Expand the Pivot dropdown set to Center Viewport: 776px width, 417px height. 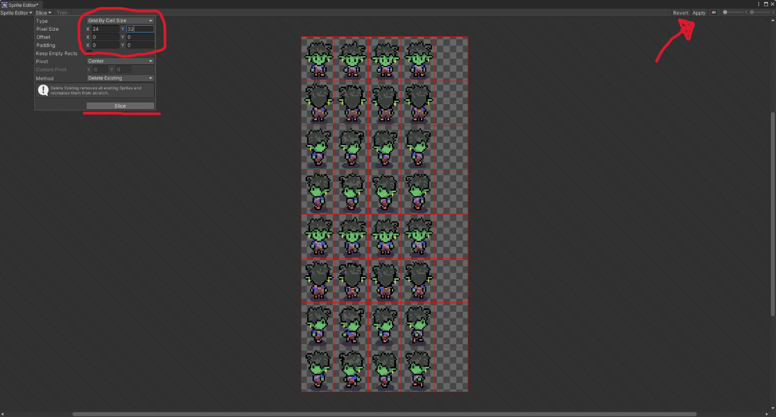click(x=120, y=61)
